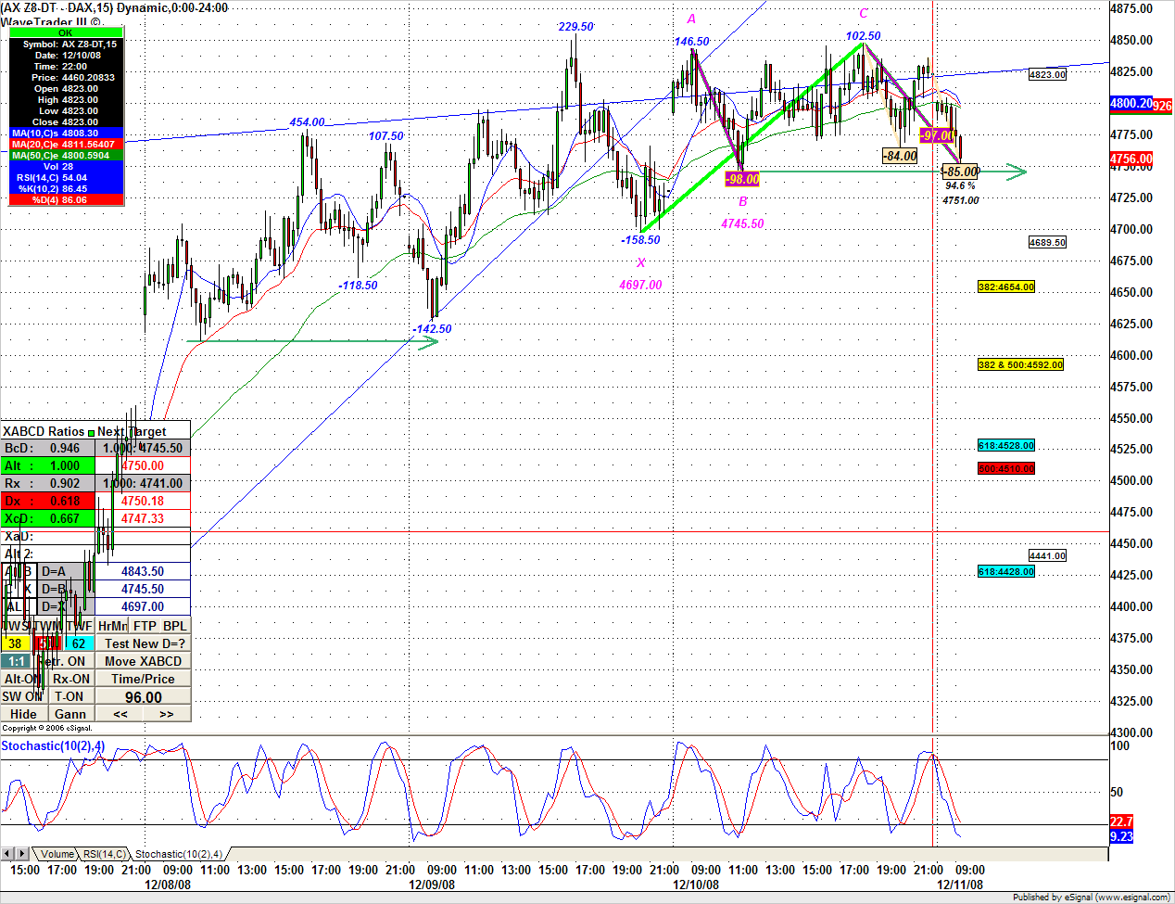
Task: Click green MA(50,C)e 4800.5904 row
Action: coord(66,156)
